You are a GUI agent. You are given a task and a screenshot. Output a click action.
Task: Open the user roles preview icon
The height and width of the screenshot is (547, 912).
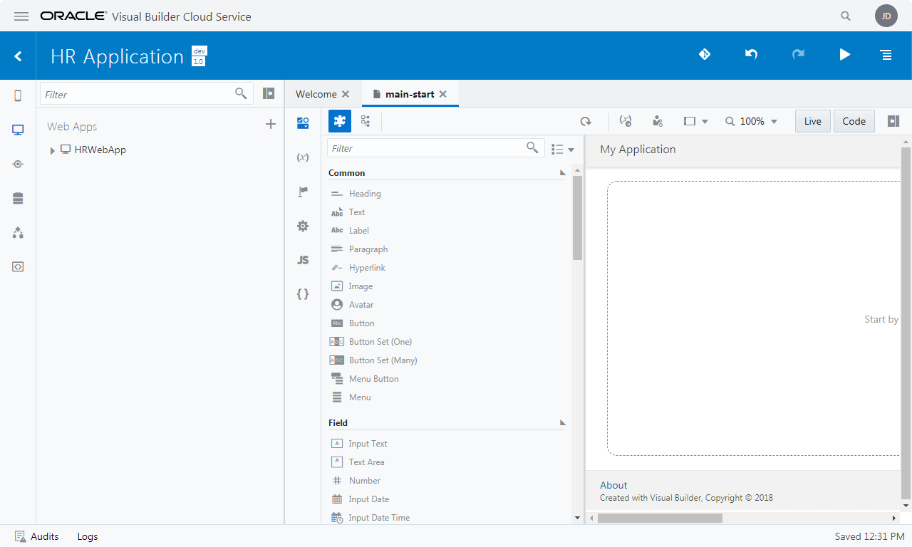658,121
